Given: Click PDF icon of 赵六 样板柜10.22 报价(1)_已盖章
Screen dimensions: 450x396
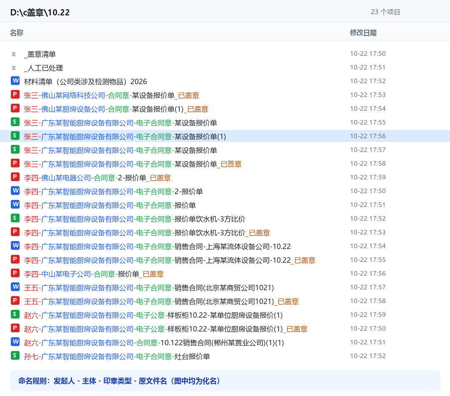Looking at the screenshot, I should pos(15,329).
